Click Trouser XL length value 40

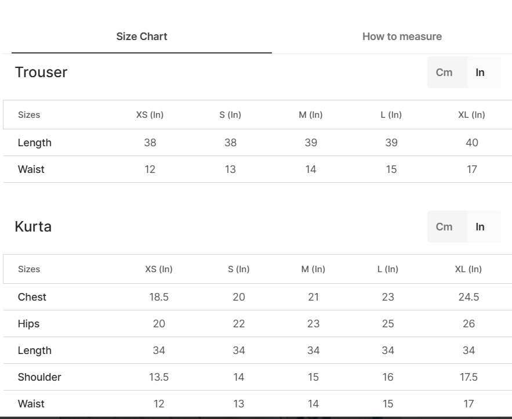point(471,143)
